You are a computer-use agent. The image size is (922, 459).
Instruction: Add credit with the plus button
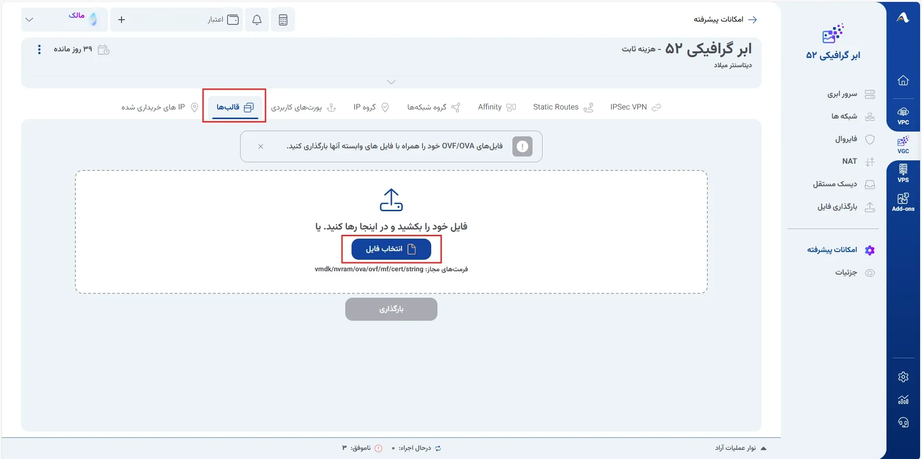121,20
